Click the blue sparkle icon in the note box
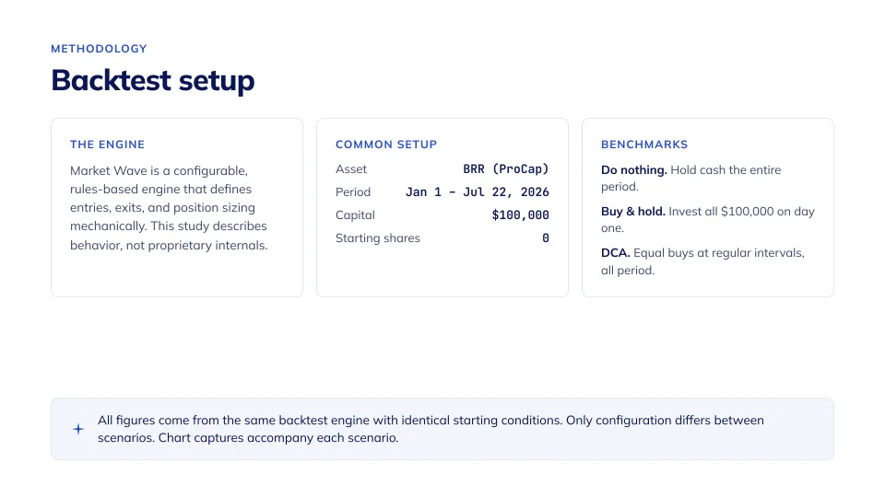 pyautogui.click(x=77, y=430)
